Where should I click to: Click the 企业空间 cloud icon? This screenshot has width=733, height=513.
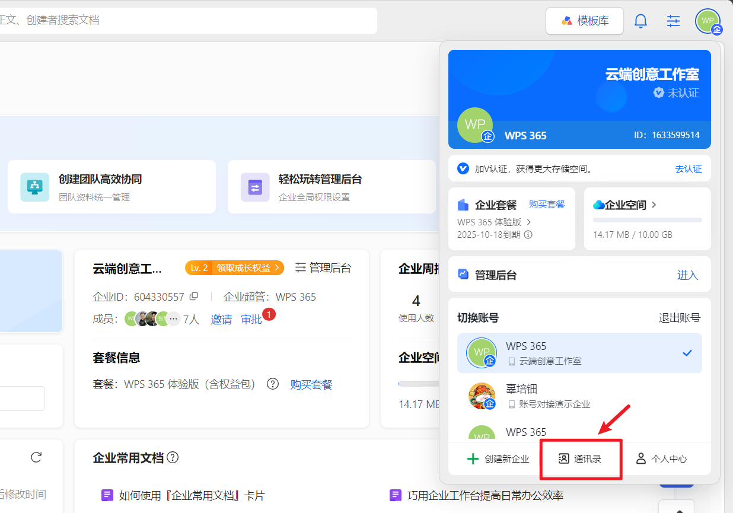[x=598, y=205]
